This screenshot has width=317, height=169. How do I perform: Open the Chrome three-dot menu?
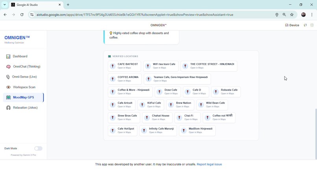pos(312,15)
